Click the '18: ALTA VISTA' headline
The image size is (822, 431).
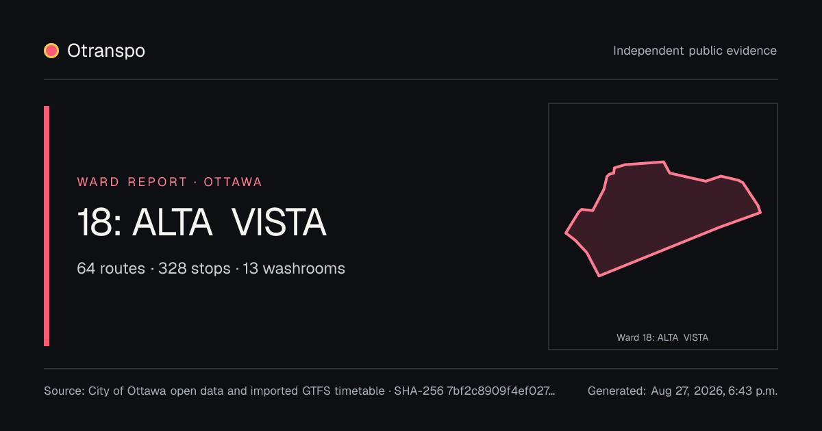(201, 222)
